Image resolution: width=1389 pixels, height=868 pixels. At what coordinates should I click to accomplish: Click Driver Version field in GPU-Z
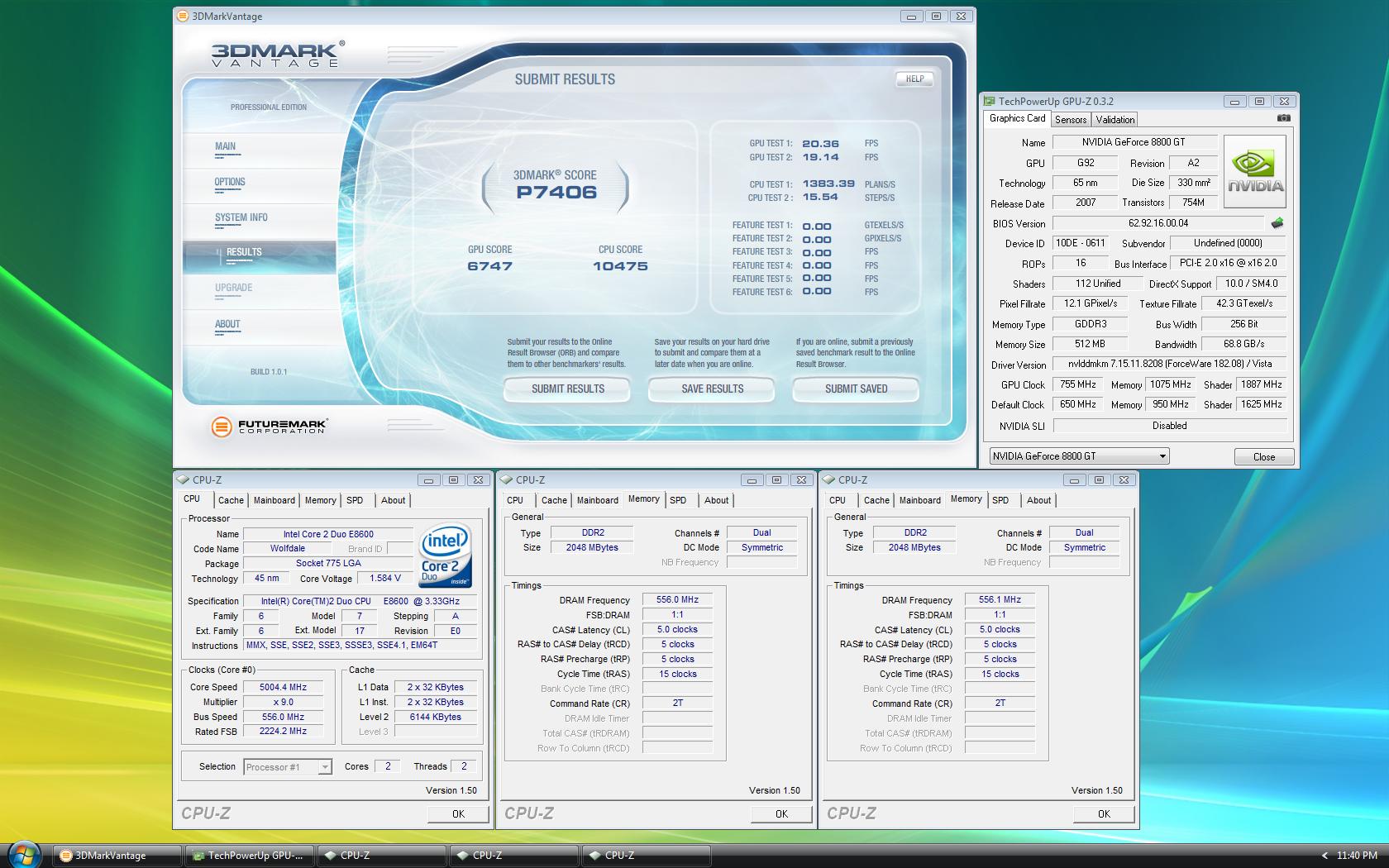pos(1169,364)
